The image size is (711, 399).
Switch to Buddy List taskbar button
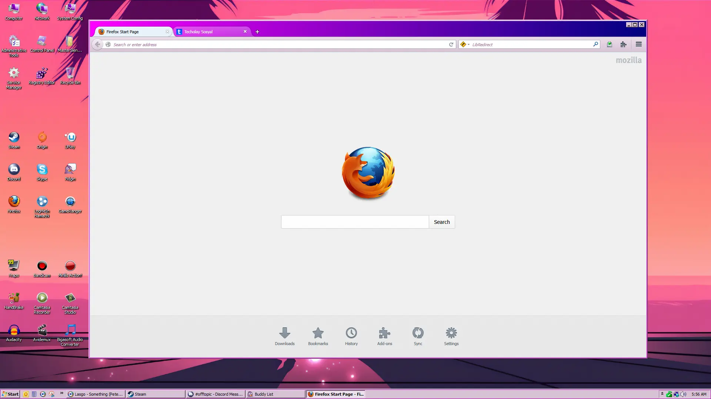276,394
